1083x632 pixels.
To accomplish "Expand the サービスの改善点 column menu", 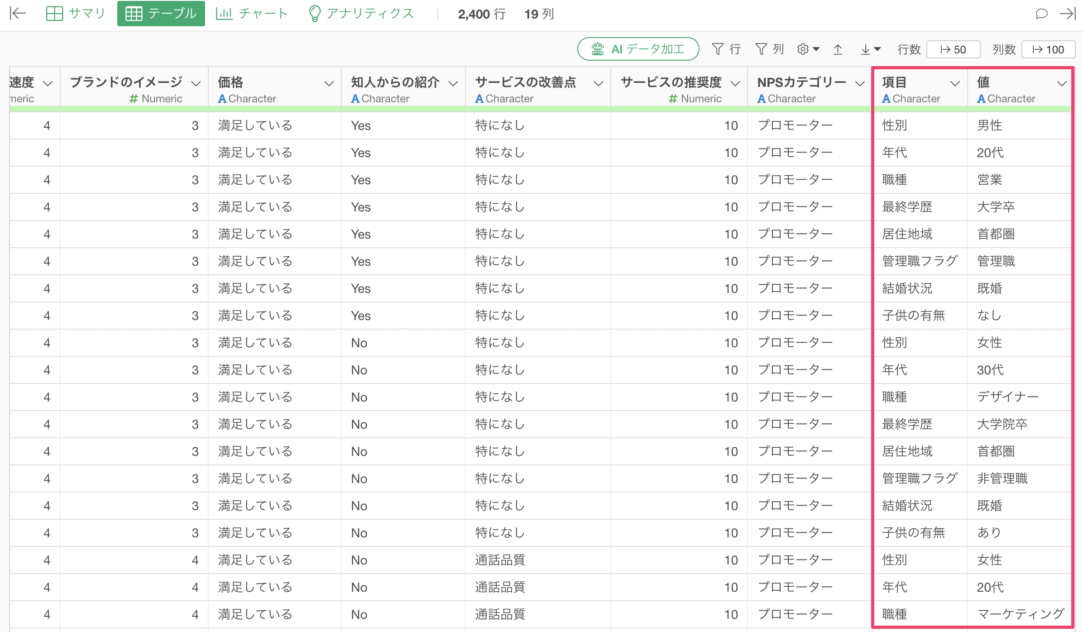I will (x=599, y=83).
